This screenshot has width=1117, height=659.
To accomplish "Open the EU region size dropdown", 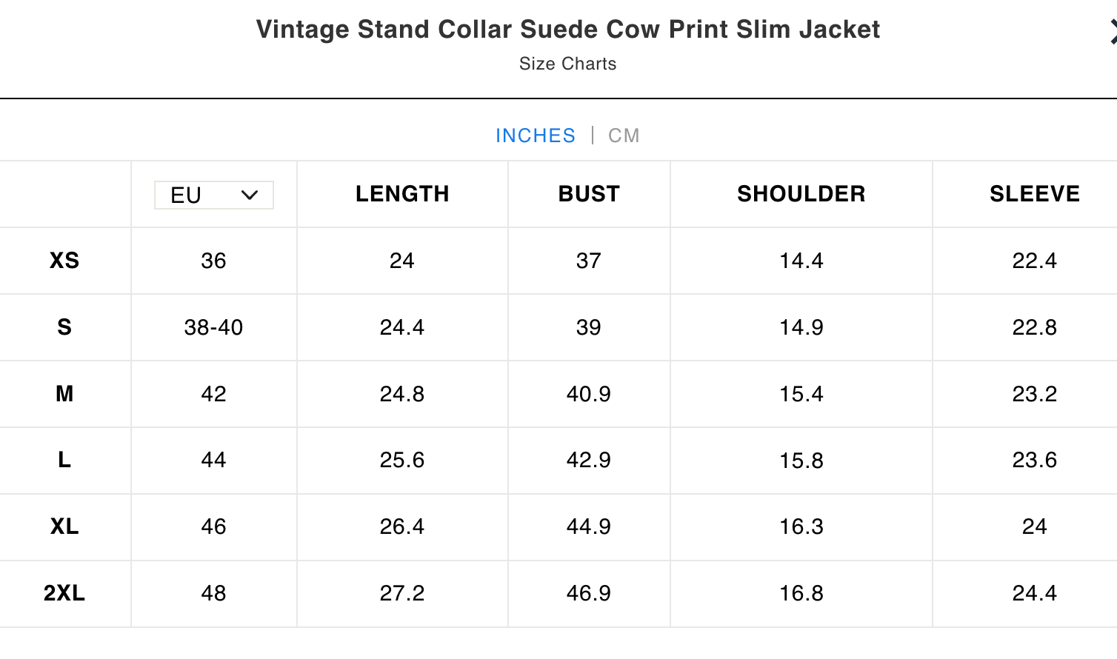I will pos(213,195).
